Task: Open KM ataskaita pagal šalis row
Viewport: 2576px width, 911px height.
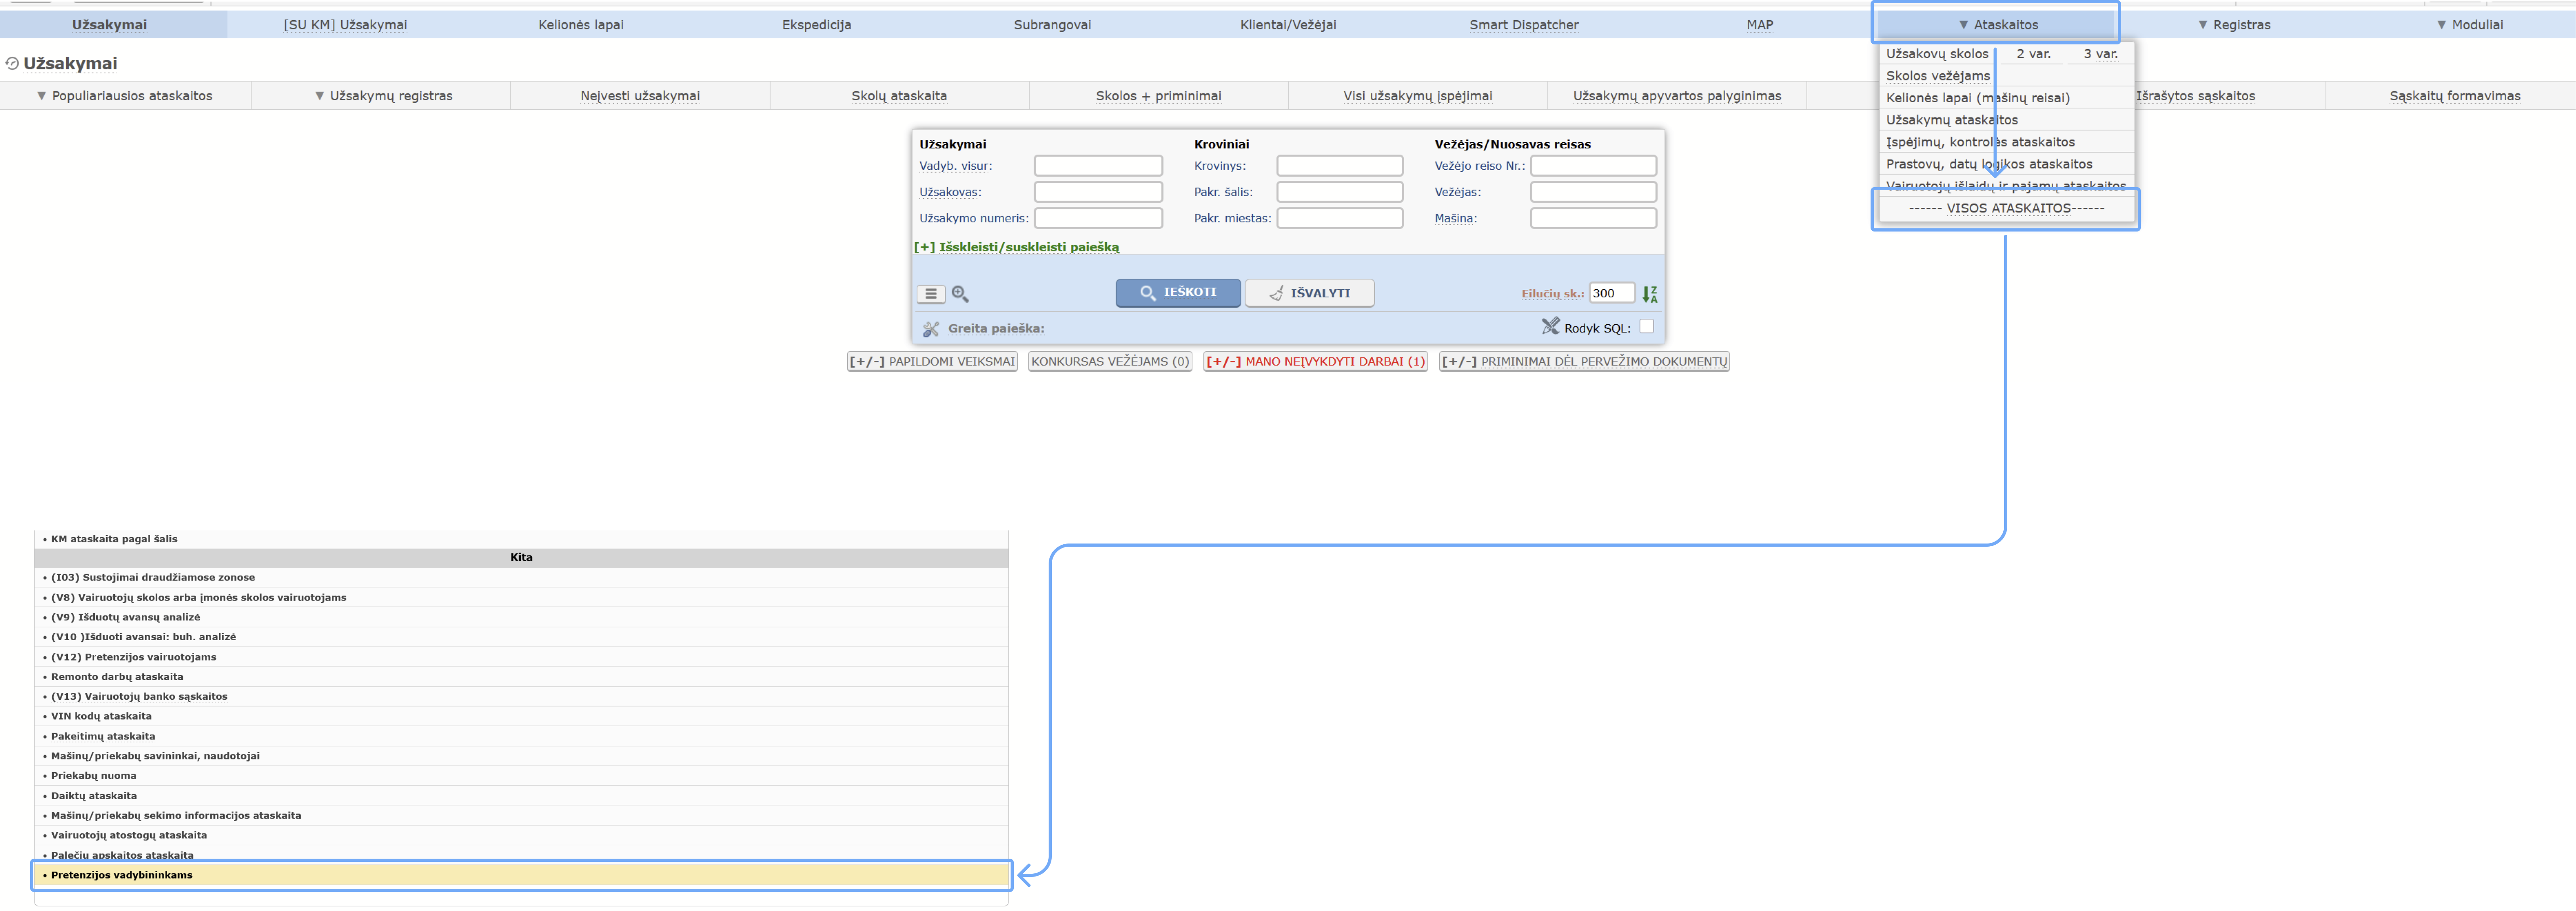Action: [x=521, y=539]
